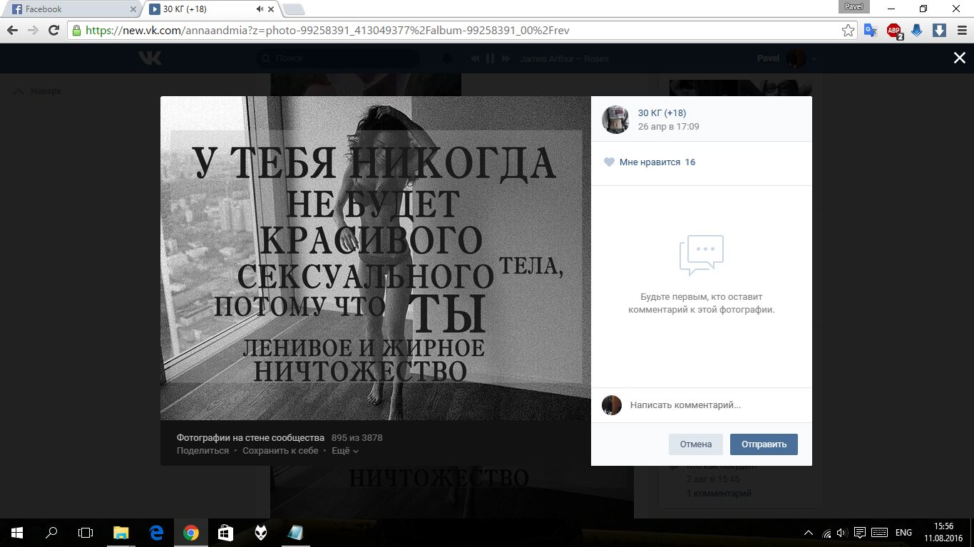Viewport: 974px width, 547px height.
Task: Bookmark the page with the star icon
Action: [x=848, y=31]
